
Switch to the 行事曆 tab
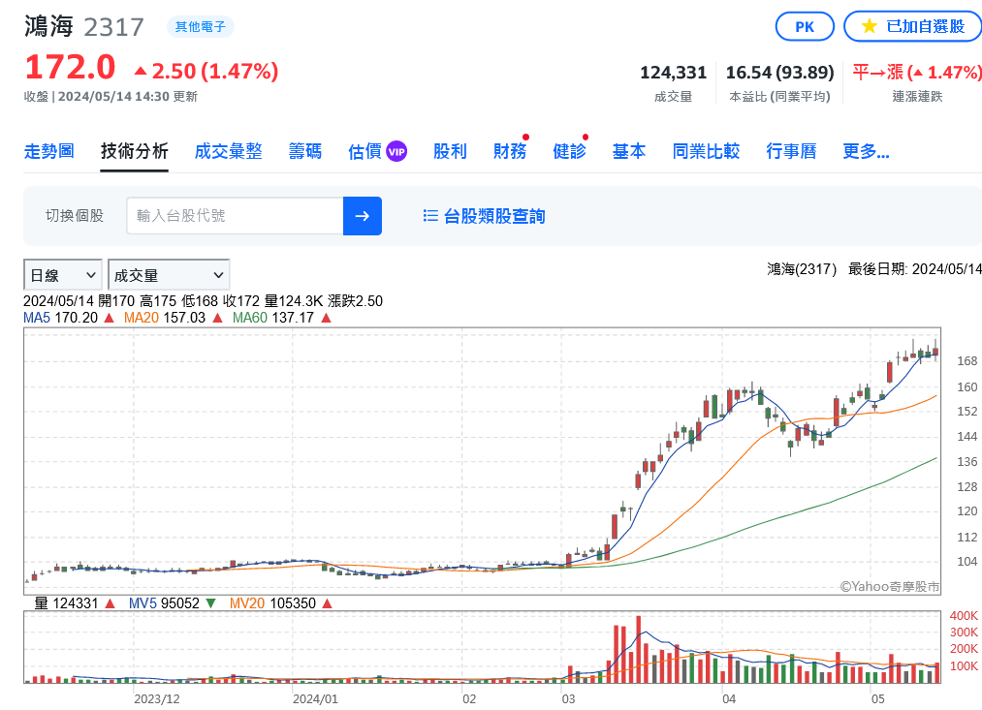point(791,151)
